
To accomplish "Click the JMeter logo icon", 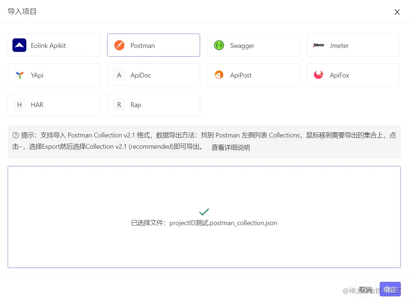I will 319,45.
